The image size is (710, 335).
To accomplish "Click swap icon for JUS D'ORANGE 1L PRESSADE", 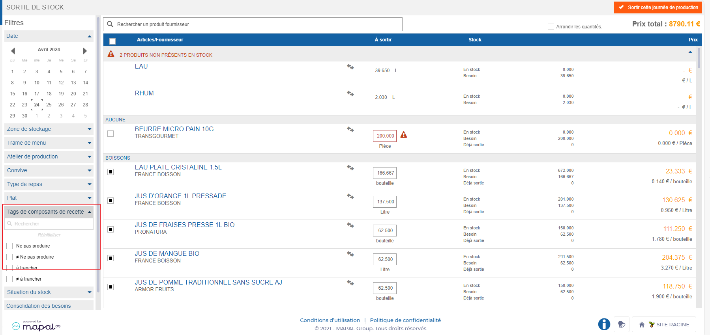I will coord(350,197).
